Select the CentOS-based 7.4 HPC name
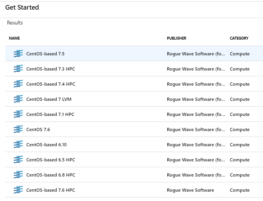Screen dimensions: 263x201 click(x=51, y=84)
